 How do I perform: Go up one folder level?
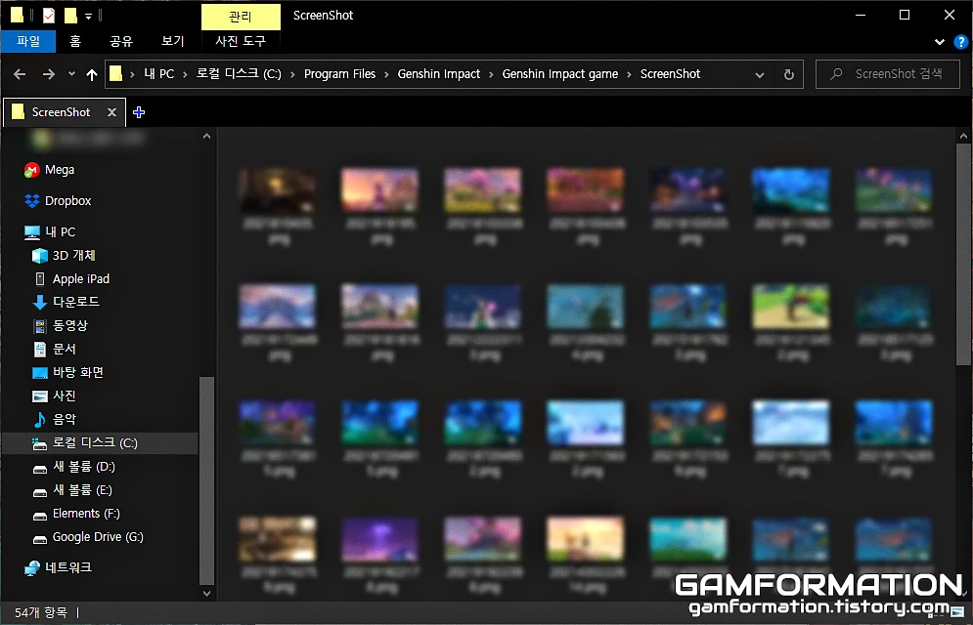[92, 74]
